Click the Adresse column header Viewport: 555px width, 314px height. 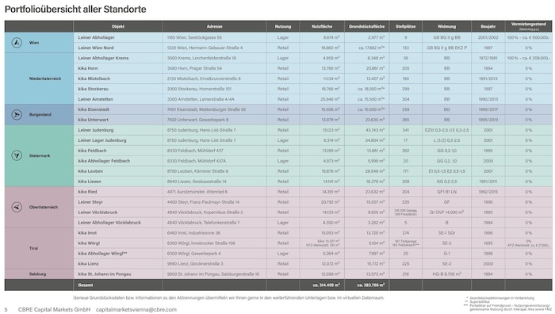click(x=215, y=26)
